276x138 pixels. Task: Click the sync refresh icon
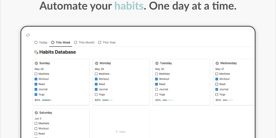coord(28,35)
